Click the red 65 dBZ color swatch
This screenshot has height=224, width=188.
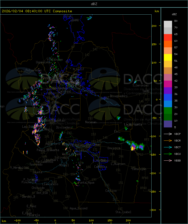pyautogui.click(x=168, y=37)
